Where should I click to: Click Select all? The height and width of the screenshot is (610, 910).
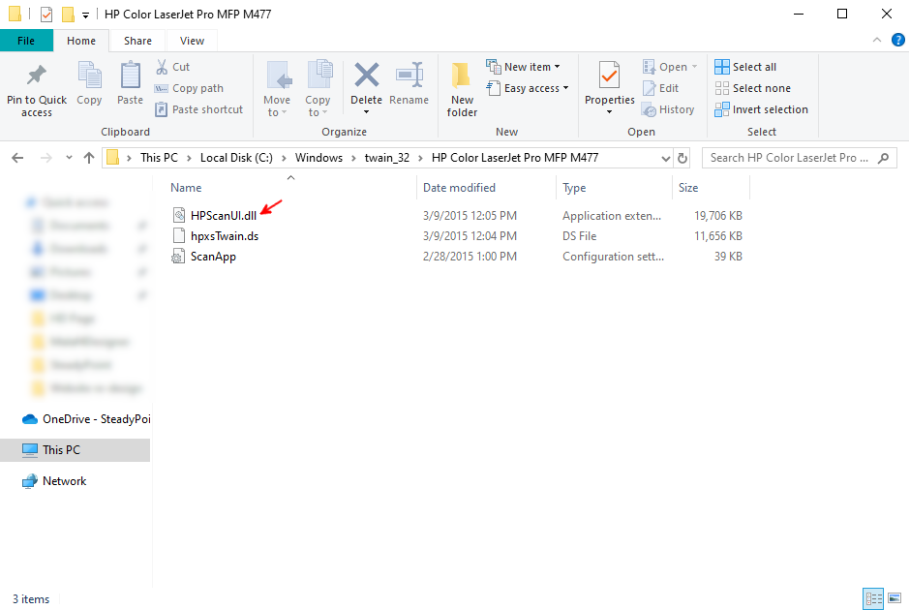coord(745,67)
